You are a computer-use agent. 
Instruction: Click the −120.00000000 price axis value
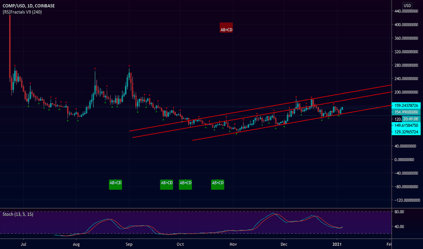(407, 200)
